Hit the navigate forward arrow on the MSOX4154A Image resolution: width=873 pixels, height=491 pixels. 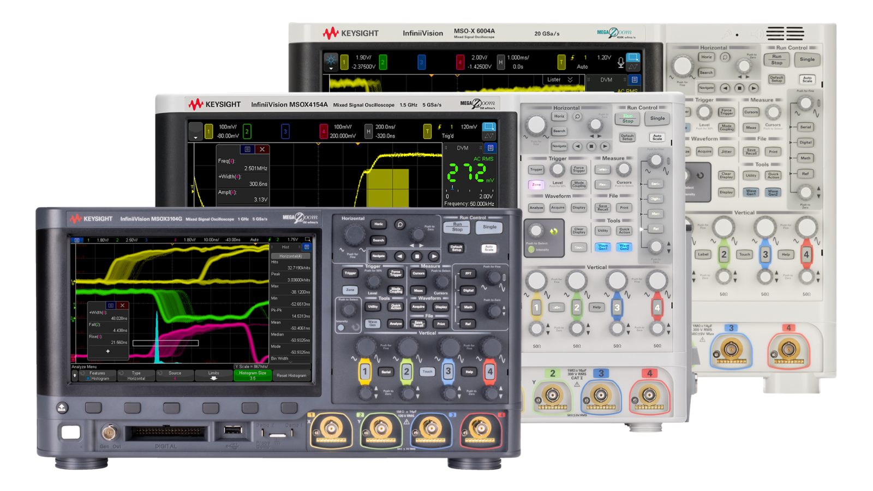(605, 146)
